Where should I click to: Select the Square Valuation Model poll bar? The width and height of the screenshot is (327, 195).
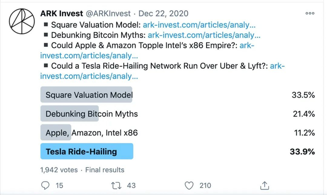pyautogui.click(x=86, y=95)
